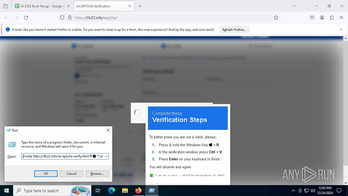Click Run program icon in dialog

pos(12,145)
